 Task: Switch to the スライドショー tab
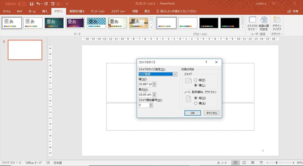[118, 11]
